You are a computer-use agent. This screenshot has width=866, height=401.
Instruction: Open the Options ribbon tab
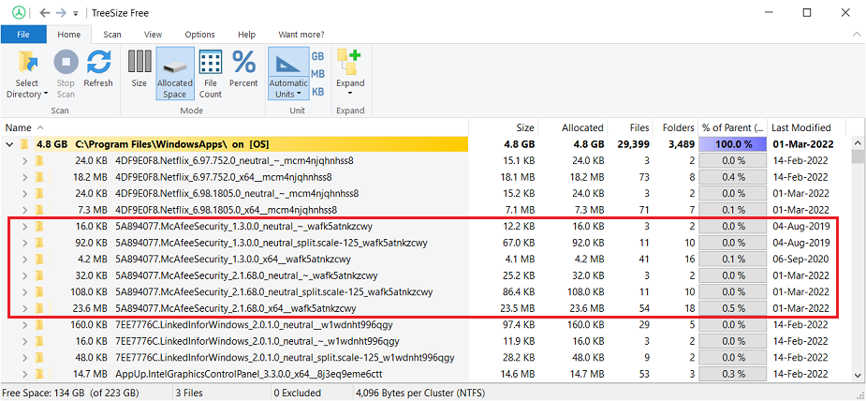pyautogui.click(x=200, y=35)
